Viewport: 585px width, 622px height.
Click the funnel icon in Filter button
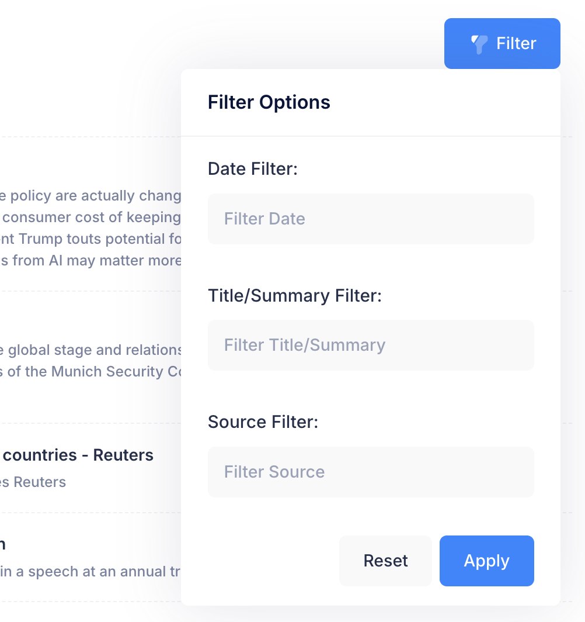tap(479, 44)
